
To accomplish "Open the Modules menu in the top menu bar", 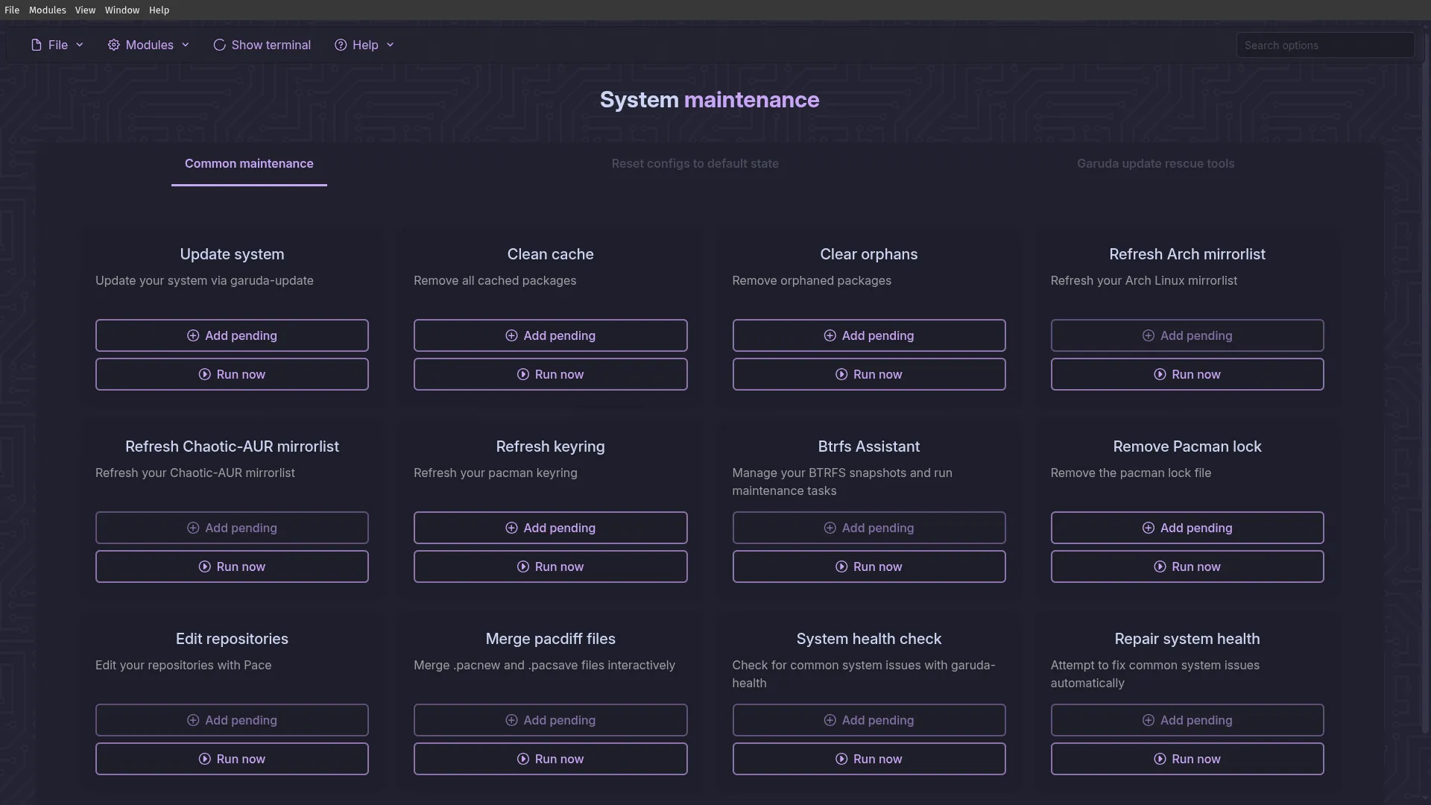I will click(x=48, y=10).
